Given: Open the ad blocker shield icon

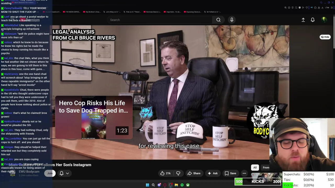Looking at the screenshot, I should (x=300, y=8).
